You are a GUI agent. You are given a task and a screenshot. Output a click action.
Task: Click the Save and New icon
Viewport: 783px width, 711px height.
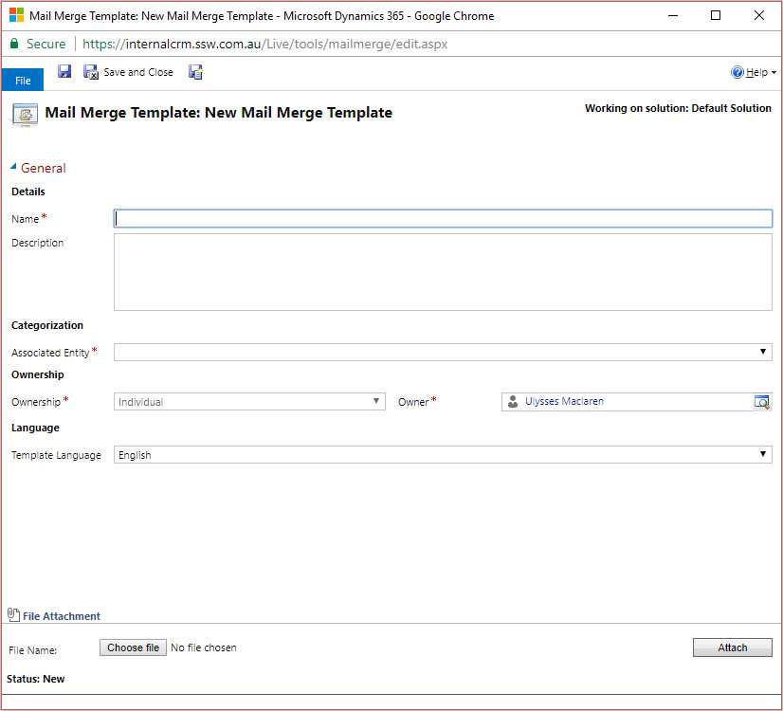pyautogui.click(x=195, y=72)
